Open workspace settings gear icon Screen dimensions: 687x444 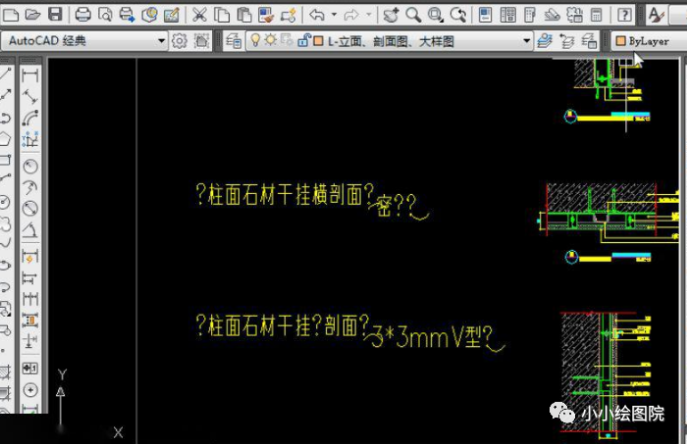point(180,41)
